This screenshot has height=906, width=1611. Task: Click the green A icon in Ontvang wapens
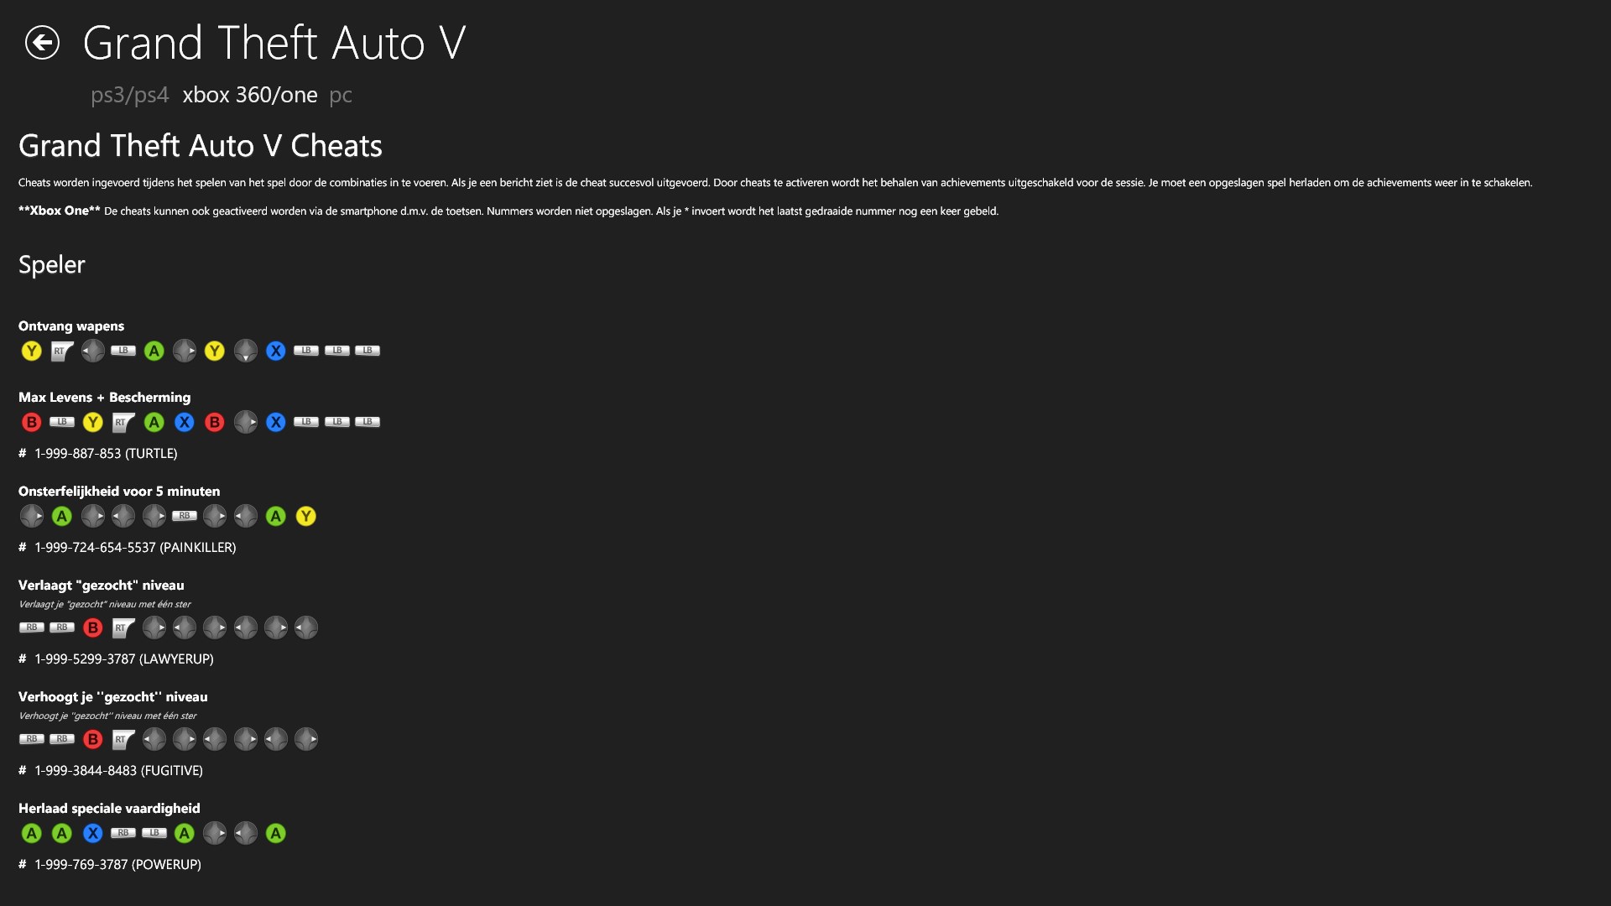(x=154, y=351)
